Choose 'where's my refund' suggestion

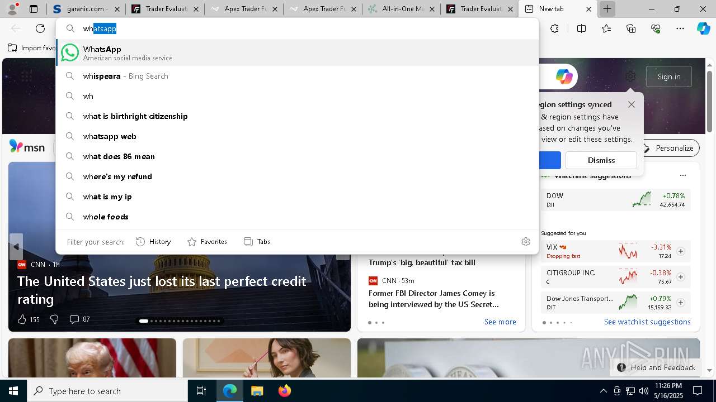click(298, 176)
